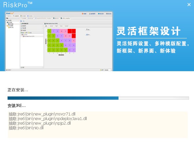Click the user icon in preview status bar
The width and height of the screenshot is (194, 144).
click(7, 70)
